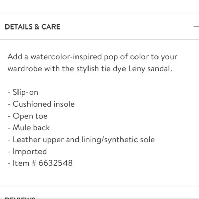Screen dimensions: 199x199
Task: Click the Open toe detail line
Action: pyautogui.click(x=27, y=116)
